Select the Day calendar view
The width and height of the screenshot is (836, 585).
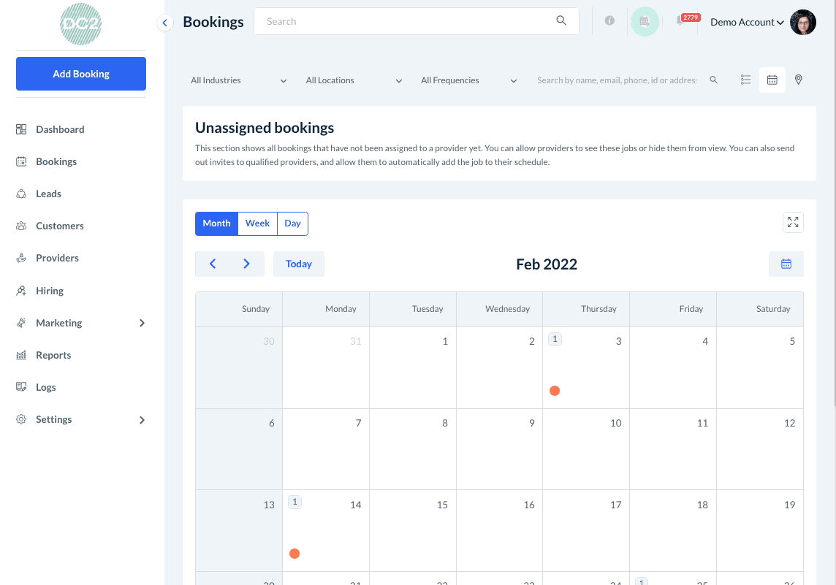[293, 223]
